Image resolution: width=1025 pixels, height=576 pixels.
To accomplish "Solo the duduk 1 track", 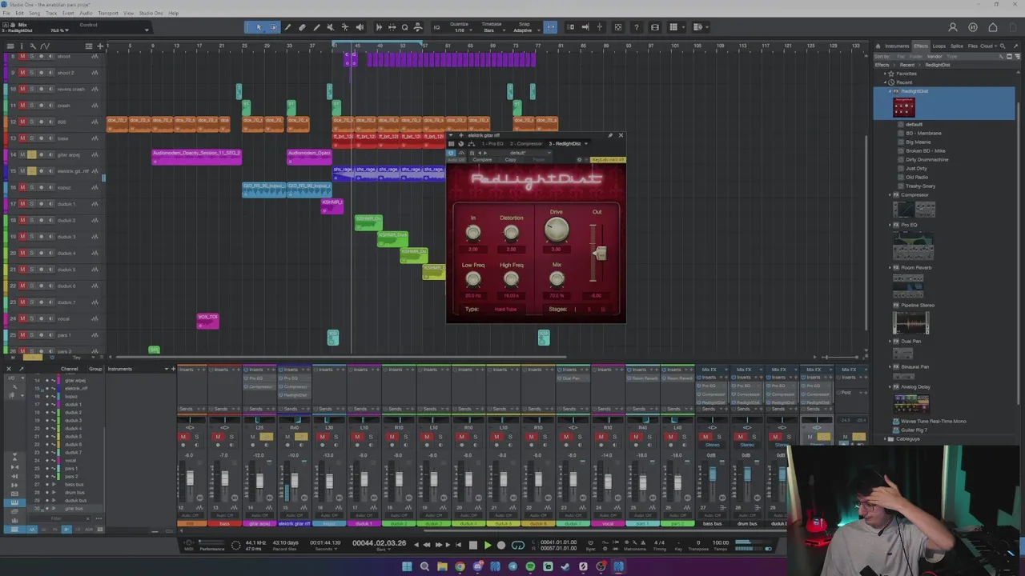I will click(x=32, y=204).
